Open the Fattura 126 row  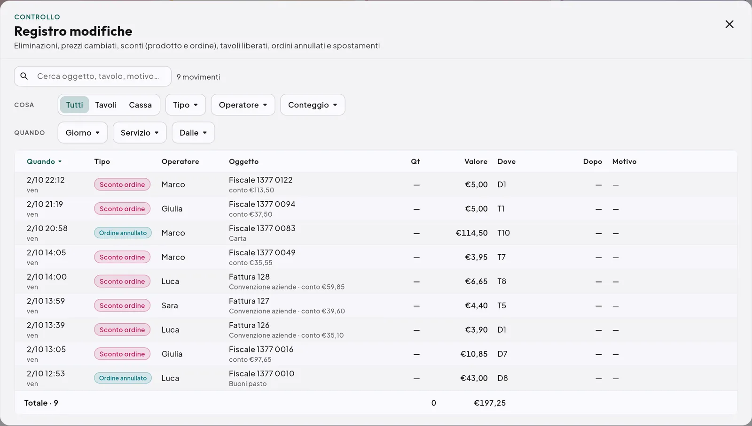coord(376,330)
